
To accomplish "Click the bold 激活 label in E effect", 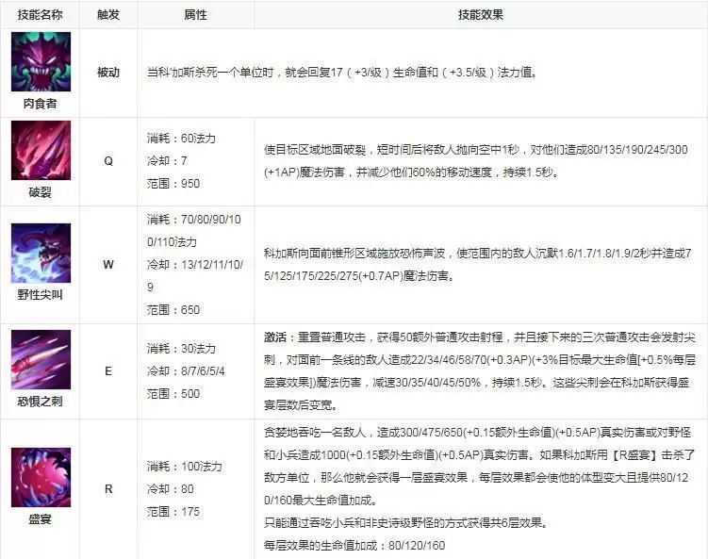I will (275, 337).
